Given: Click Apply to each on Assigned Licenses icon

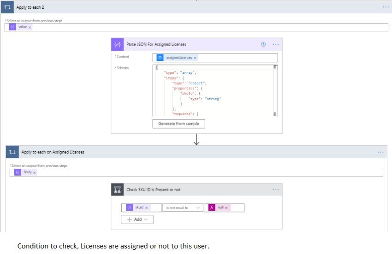Looking at the screenshot, I should pos(12,152).
